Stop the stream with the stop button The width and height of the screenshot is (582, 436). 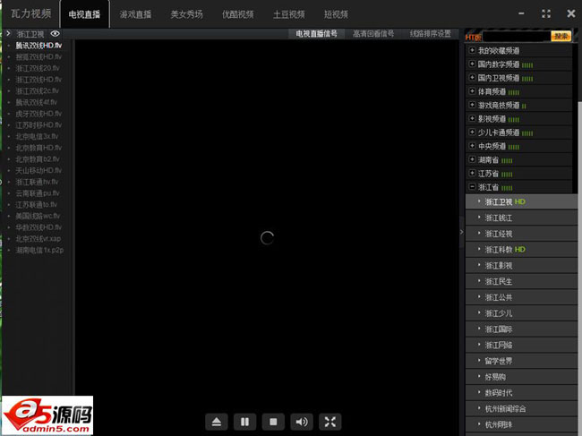[273, 422]
